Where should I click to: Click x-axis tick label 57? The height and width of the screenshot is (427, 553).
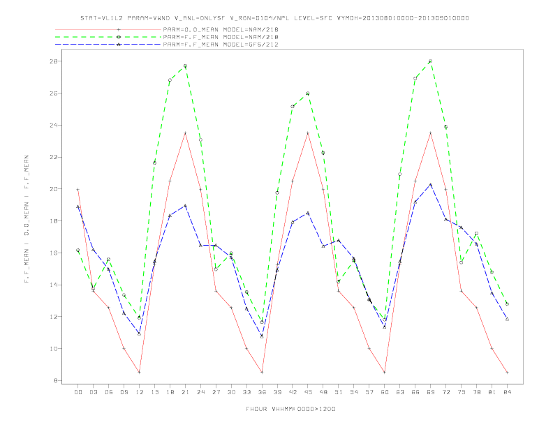369,392
